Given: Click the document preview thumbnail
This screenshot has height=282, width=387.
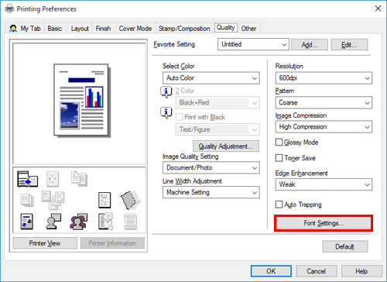Looking at the screenshot, I should (81, 100).
